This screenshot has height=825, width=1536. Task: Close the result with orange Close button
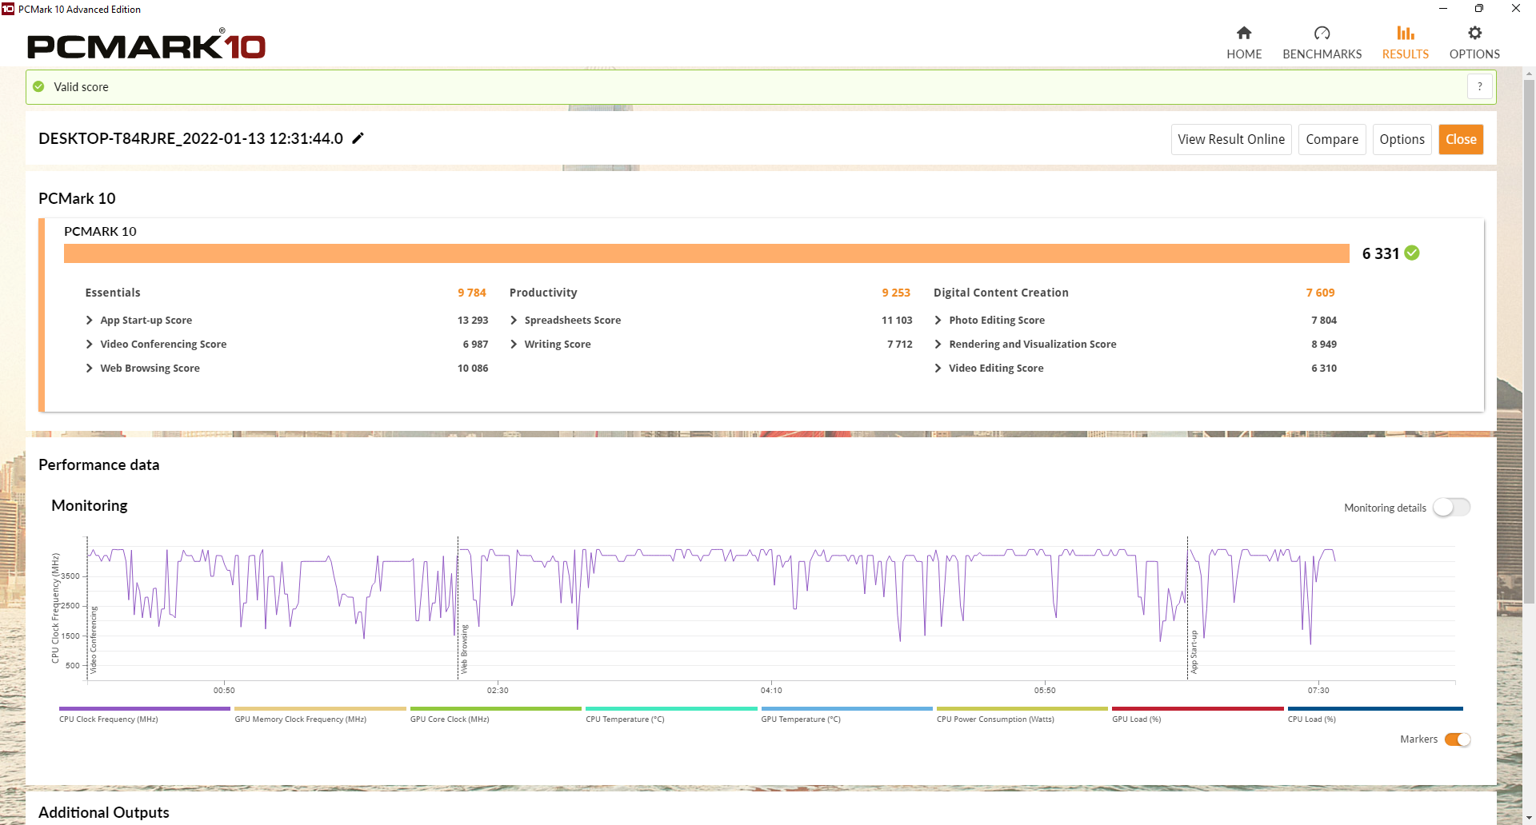click(1461, 139)
